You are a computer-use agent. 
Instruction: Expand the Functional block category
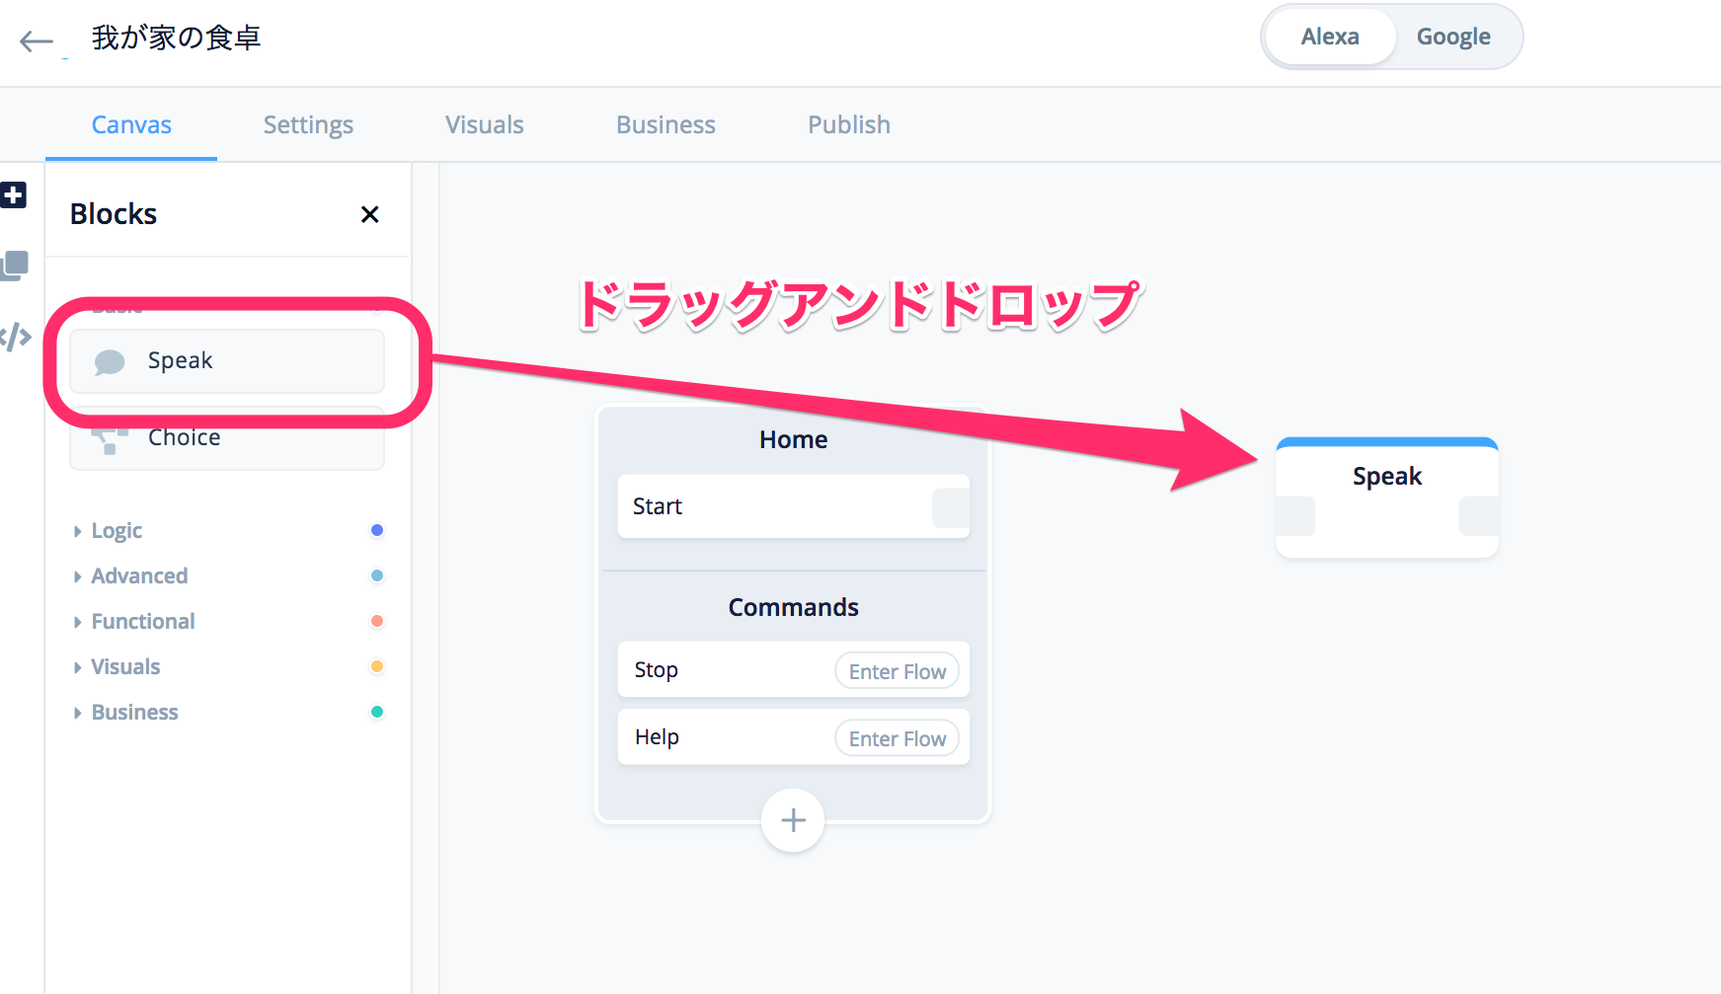pyautogui.click(x=142, y=622)
